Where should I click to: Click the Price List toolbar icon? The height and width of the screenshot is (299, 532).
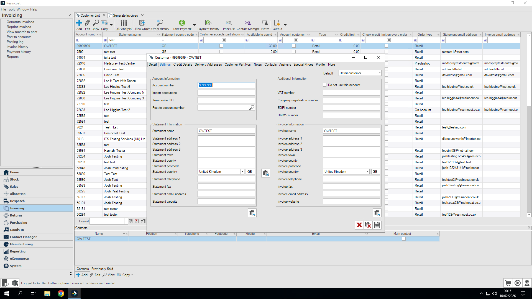(229, 23)
